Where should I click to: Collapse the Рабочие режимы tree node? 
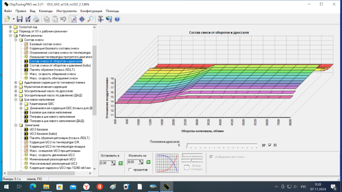tap(10, 35)
